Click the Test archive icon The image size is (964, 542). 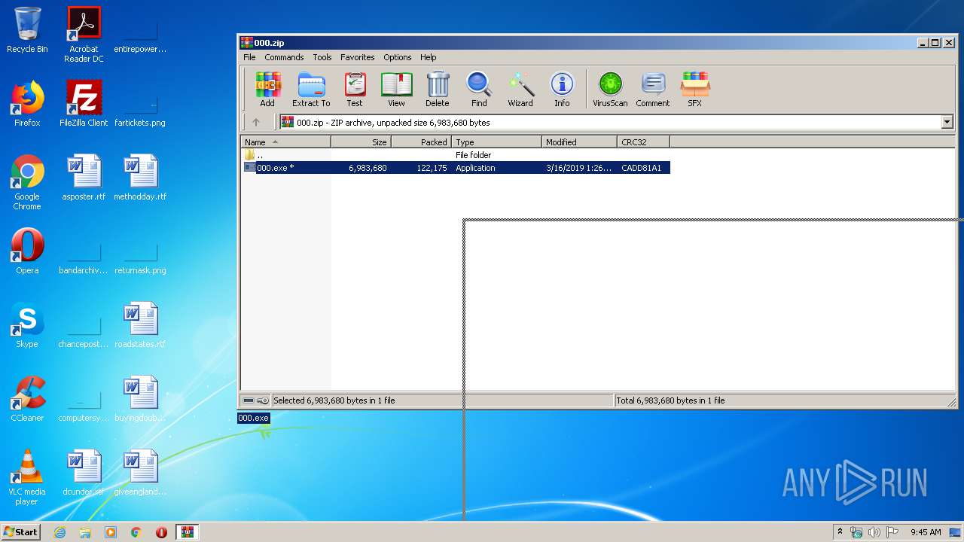[355, 90]
